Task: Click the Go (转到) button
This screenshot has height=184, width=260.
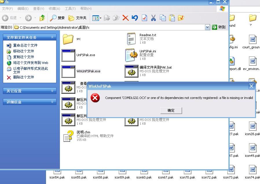Action: point(219,27)
